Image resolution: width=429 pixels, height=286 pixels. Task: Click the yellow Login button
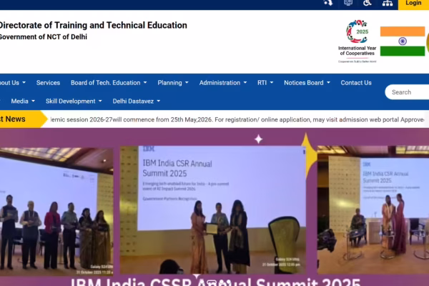tap(413, 4)
